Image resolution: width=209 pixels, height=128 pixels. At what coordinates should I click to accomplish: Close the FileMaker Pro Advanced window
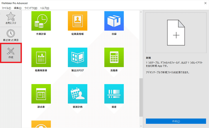click(205, 3)
